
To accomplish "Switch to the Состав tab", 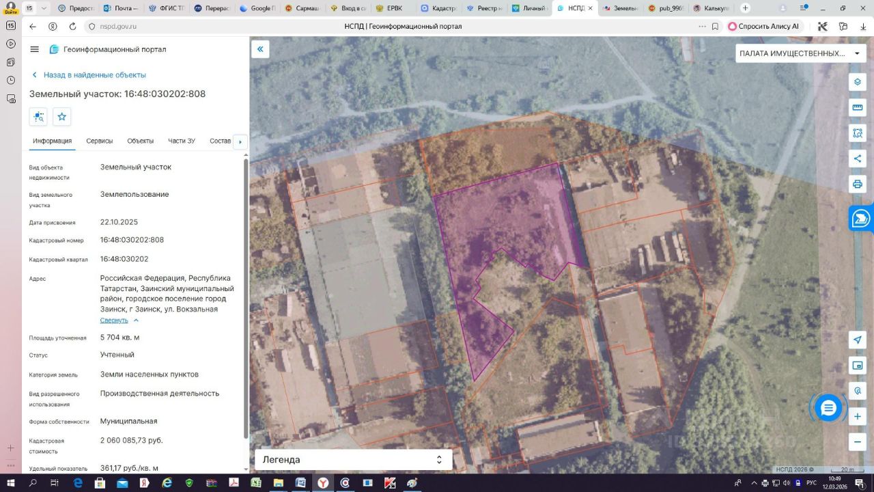I will [x=221, y=141].
